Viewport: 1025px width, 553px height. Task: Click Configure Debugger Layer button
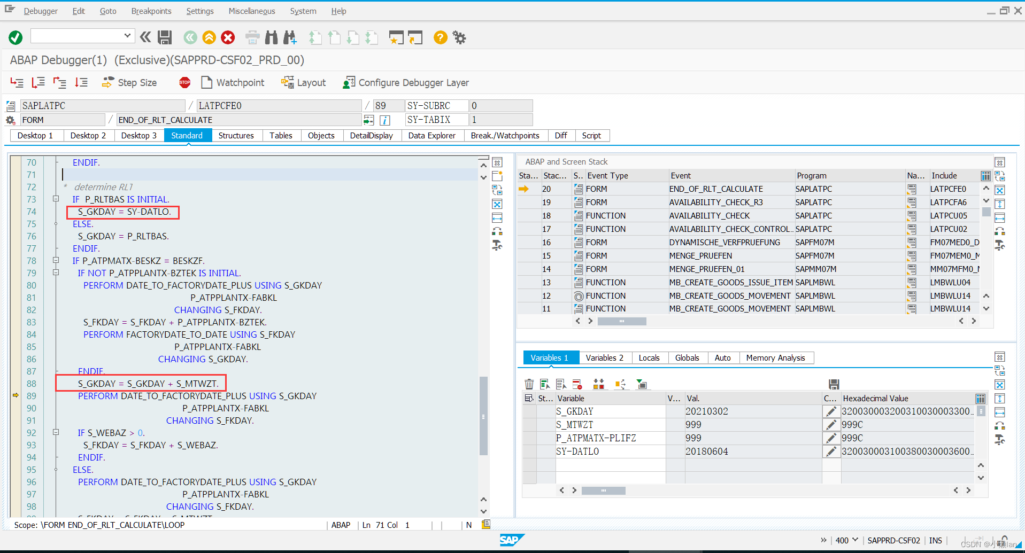(406, 83)
